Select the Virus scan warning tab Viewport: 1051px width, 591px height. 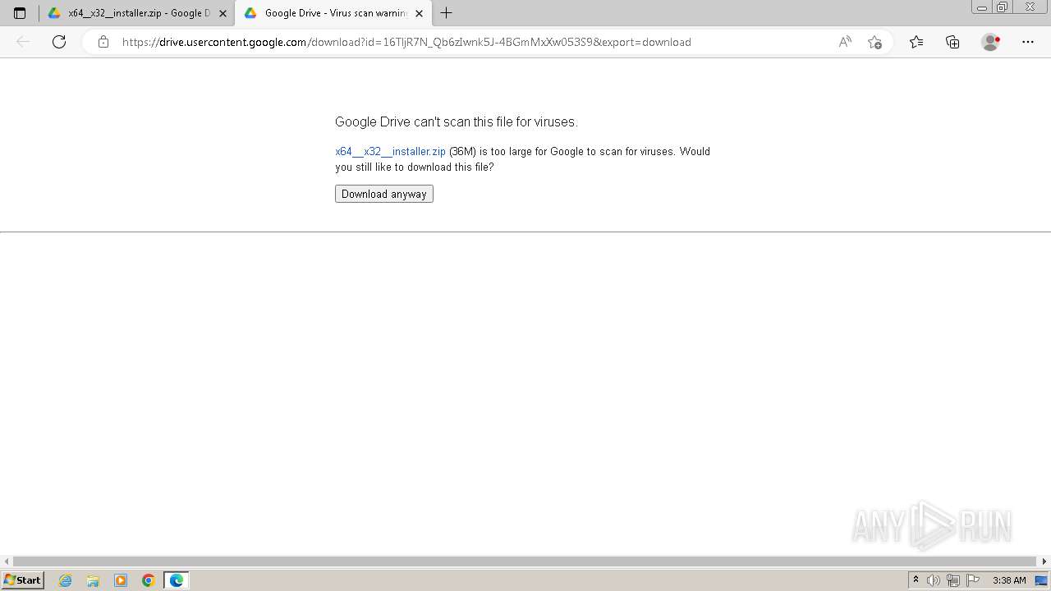click(333, 13)
